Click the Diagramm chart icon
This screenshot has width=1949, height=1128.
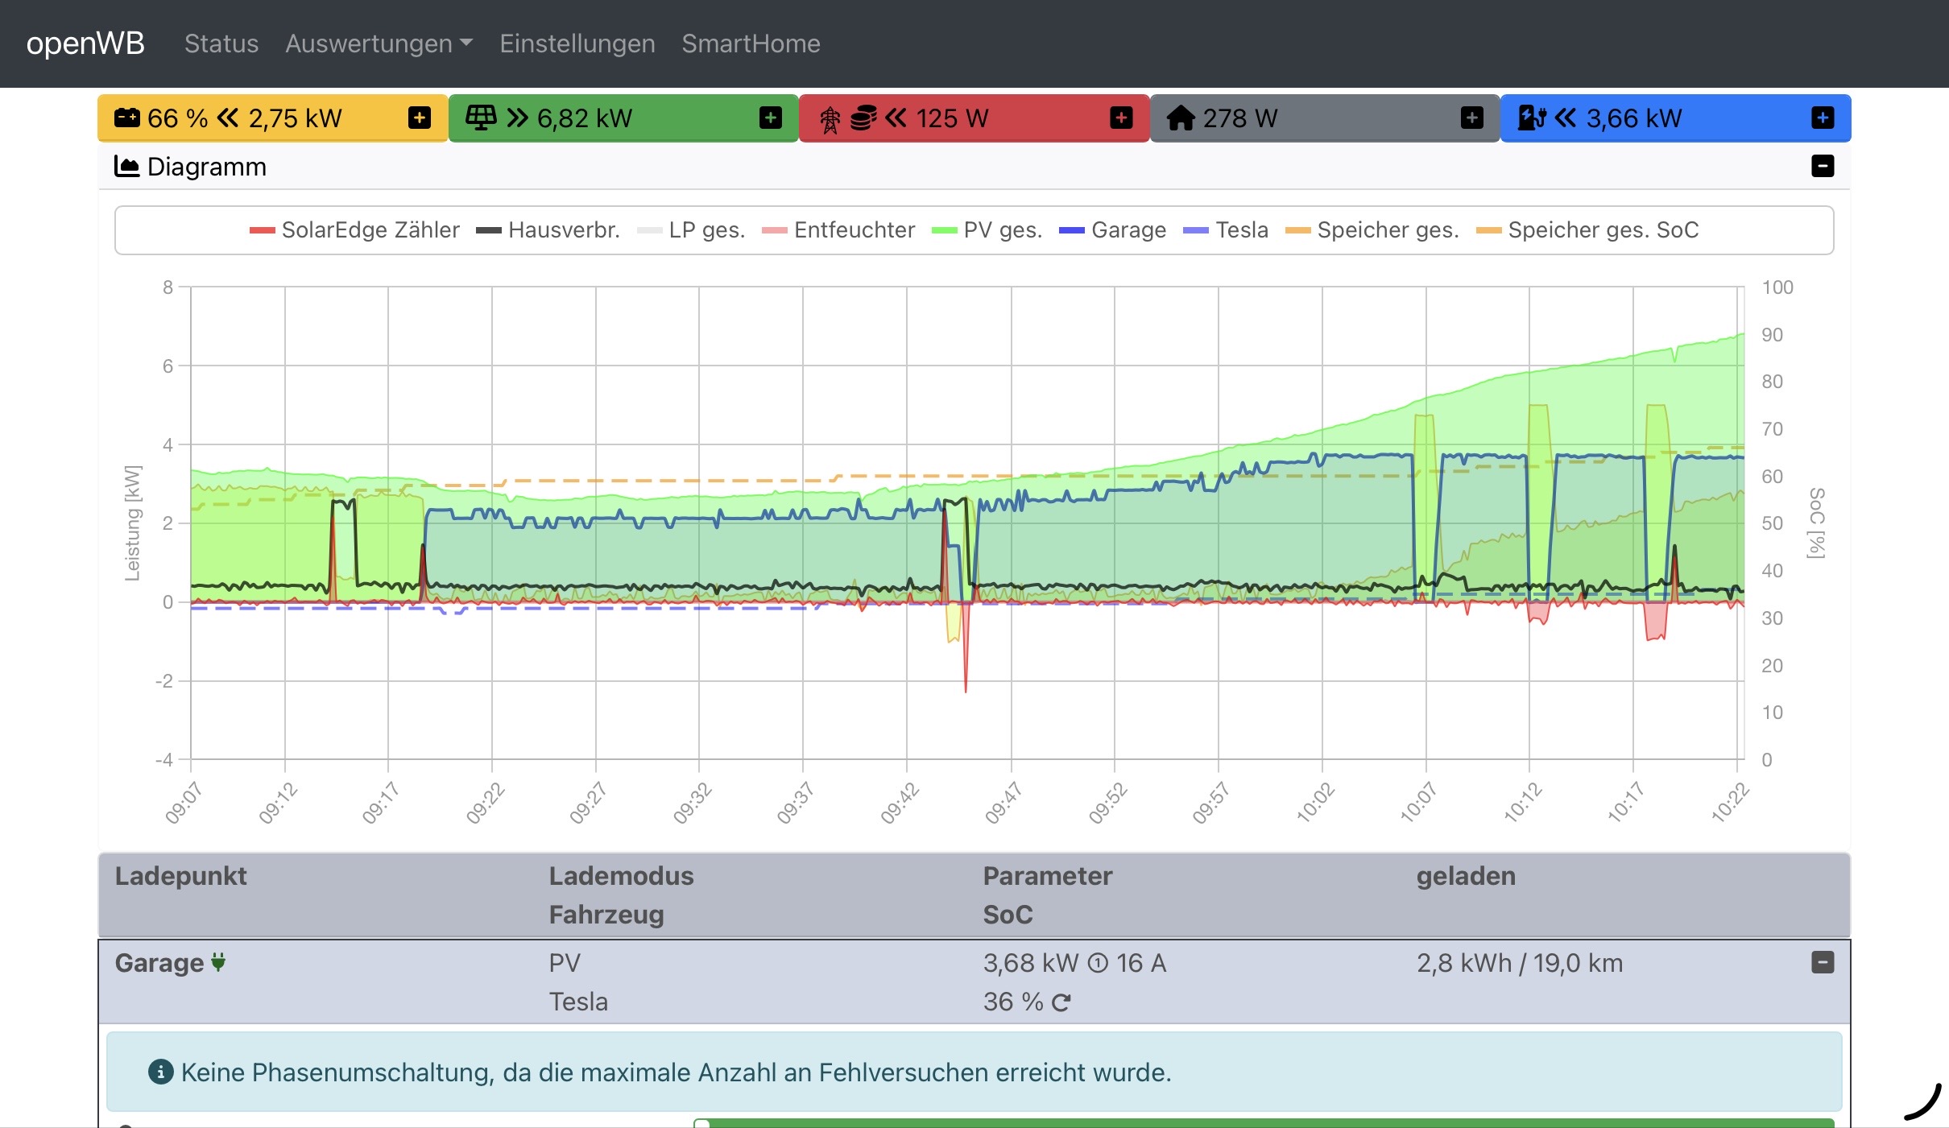coord(126,167)
